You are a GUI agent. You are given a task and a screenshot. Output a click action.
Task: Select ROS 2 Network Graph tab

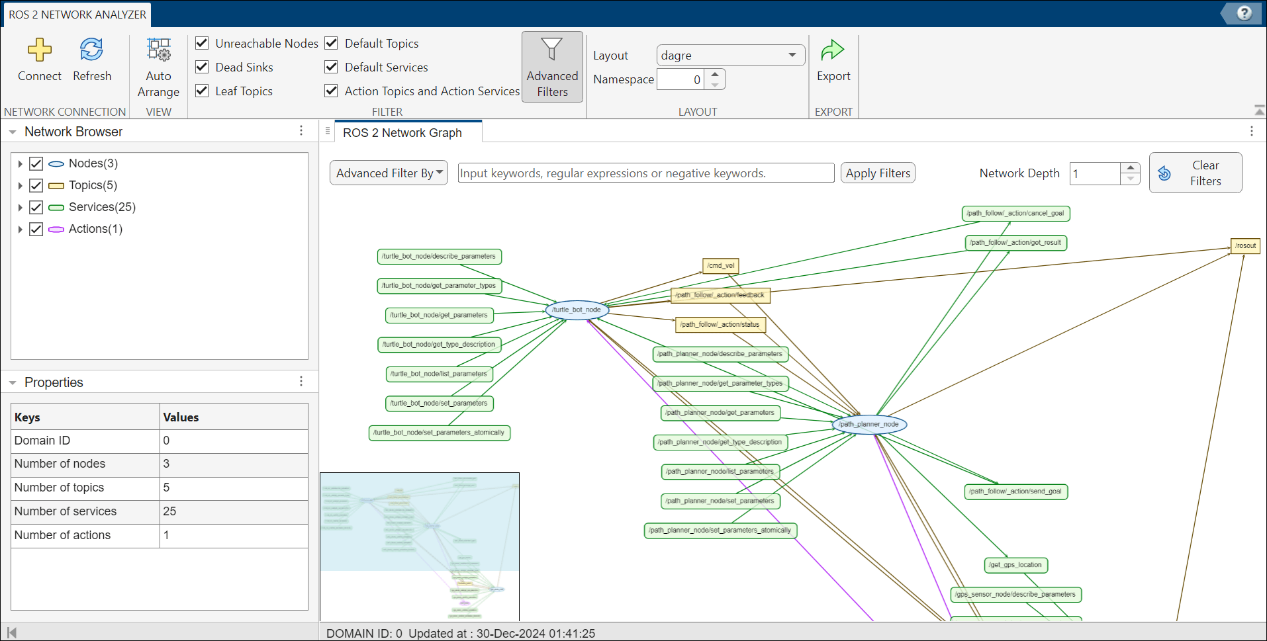[x=402, y=133]
